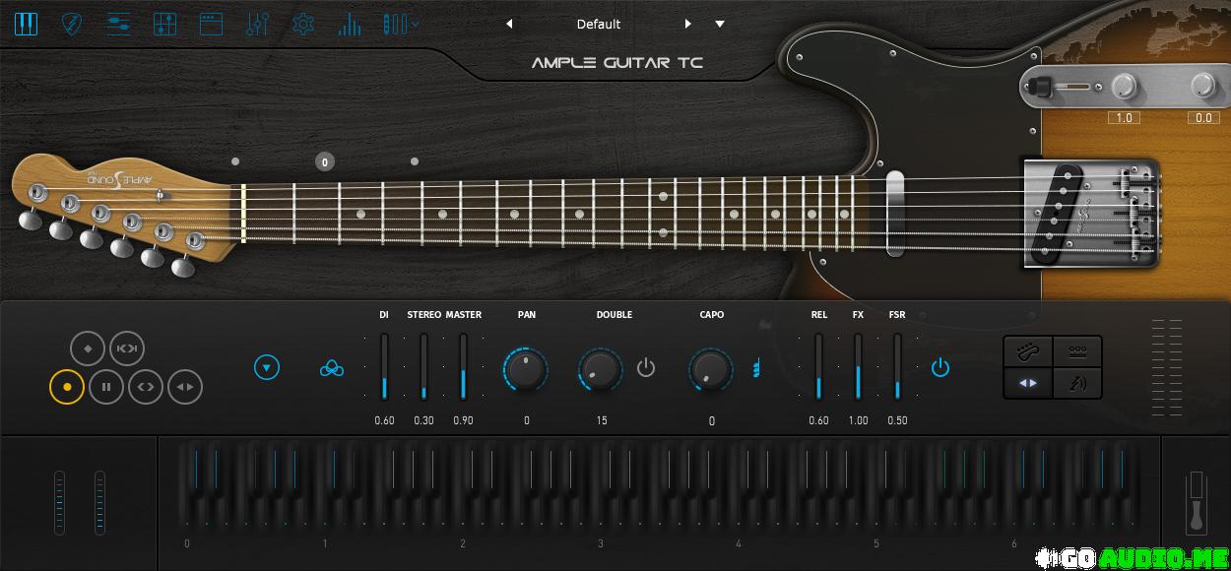Click the CAPO knob

(711, 369)
